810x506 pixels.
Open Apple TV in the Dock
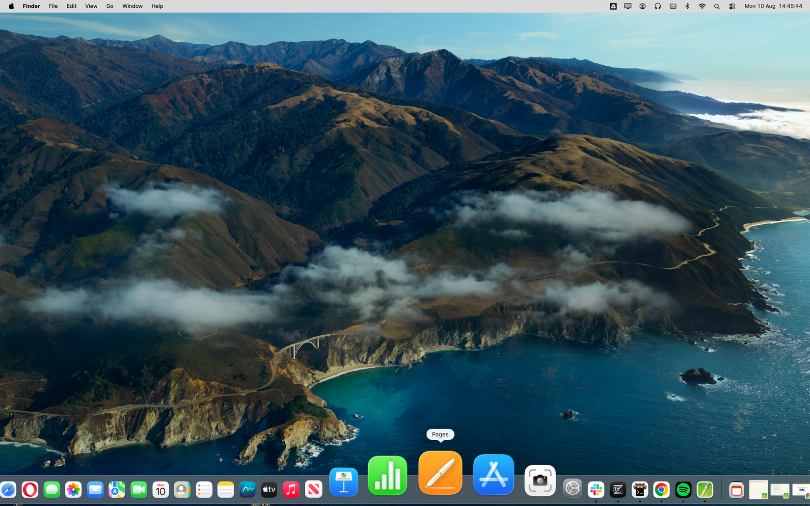[269, 489]
